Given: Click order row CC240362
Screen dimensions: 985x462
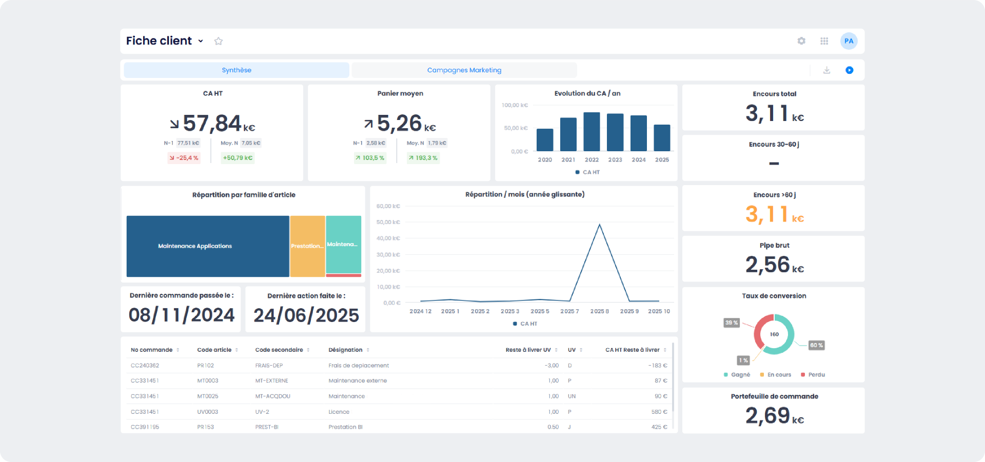Looking at the screenshot, I should [145, 366].
